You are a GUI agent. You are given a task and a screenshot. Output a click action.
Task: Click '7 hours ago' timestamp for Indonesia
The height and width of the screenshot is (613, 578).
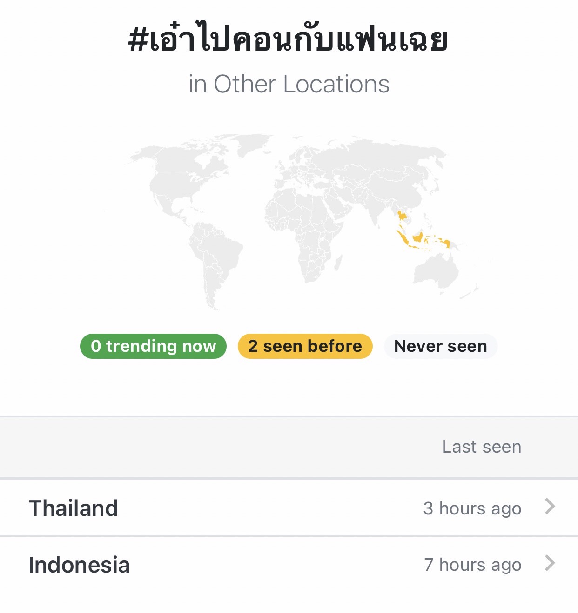click(473, 565)
